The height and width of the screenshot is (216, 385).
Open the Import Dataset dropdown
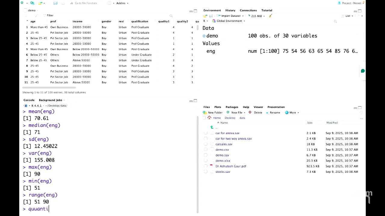[x=230, y=16]
